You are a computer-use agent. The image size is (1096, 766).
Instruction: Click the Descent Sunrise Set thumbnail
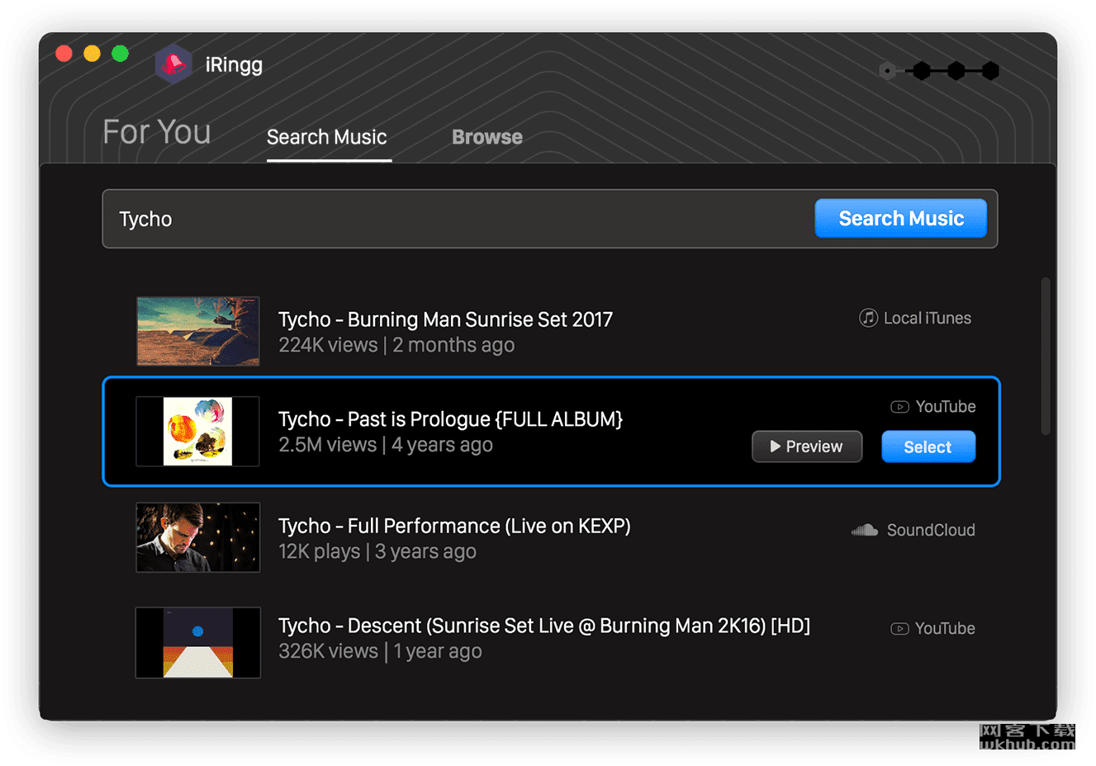(198, 643)
